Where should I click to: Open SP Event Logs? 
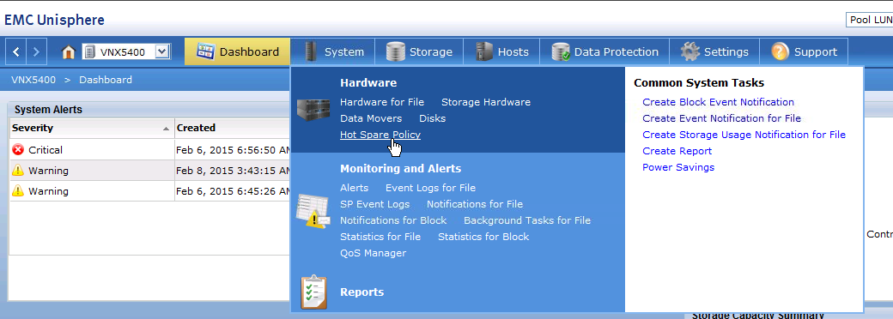[x=374, y=204]
